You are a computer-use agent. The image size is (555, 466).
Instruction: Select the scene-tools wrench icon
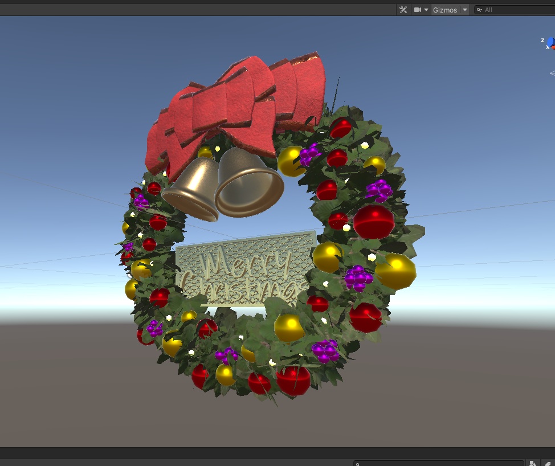point(403,9)
